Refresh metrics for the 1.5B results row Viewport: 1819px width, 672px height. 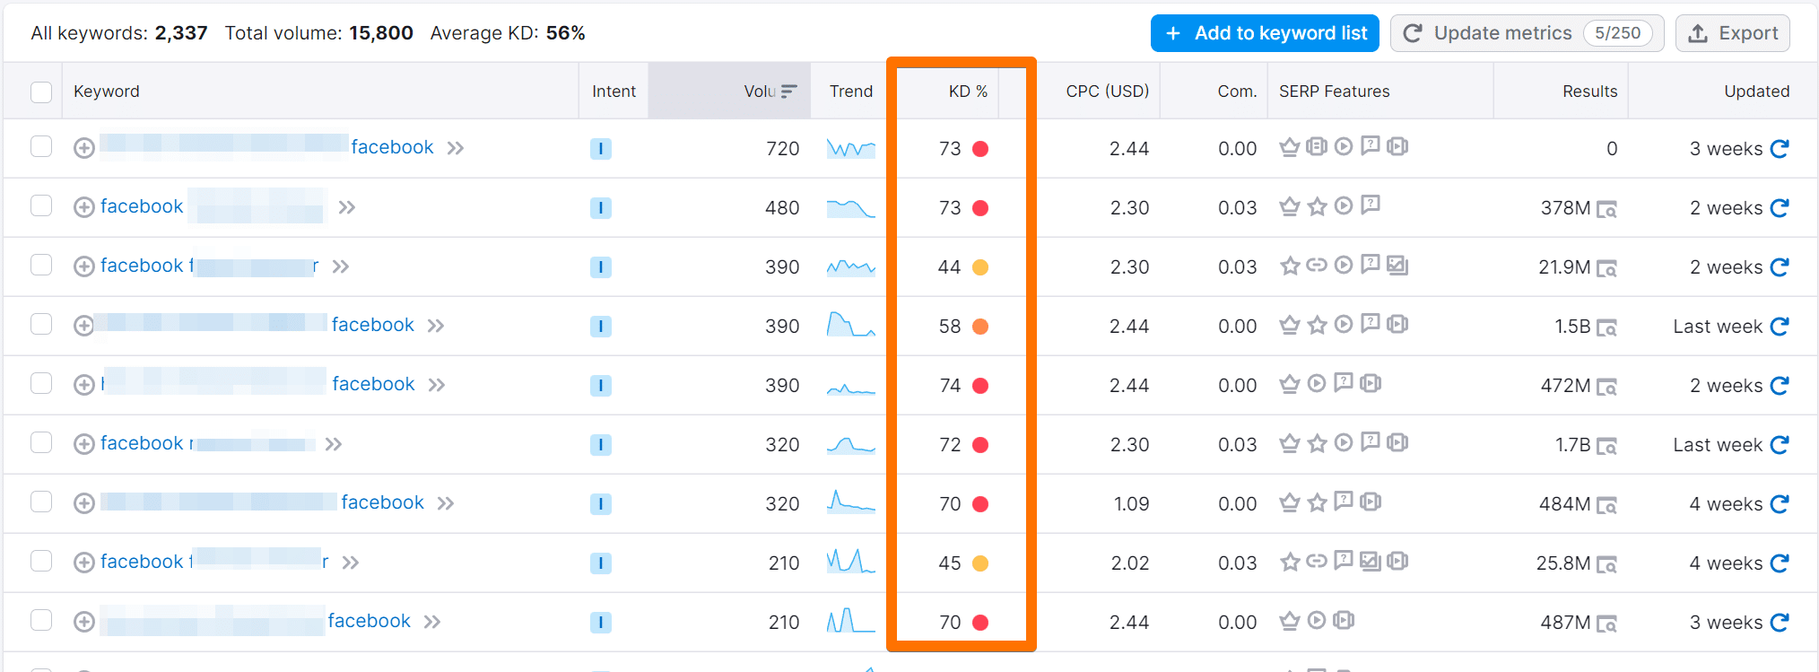(x=1780, y=326)
